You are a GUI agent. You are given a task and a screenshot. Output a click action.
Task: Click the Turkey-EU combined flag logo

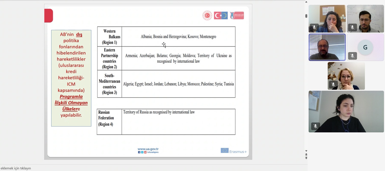[221, 15]
